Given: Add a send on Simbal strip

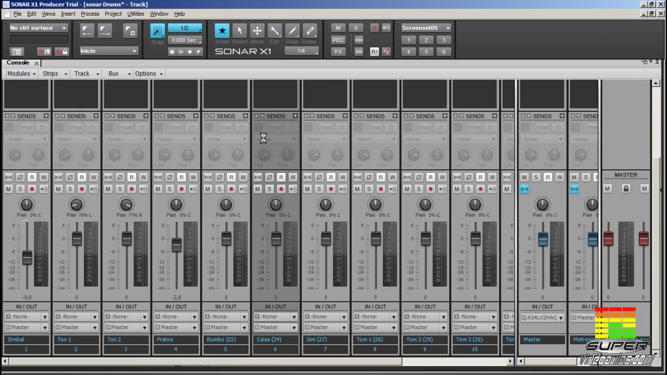Looking at the screenshot, I should 46,116.
